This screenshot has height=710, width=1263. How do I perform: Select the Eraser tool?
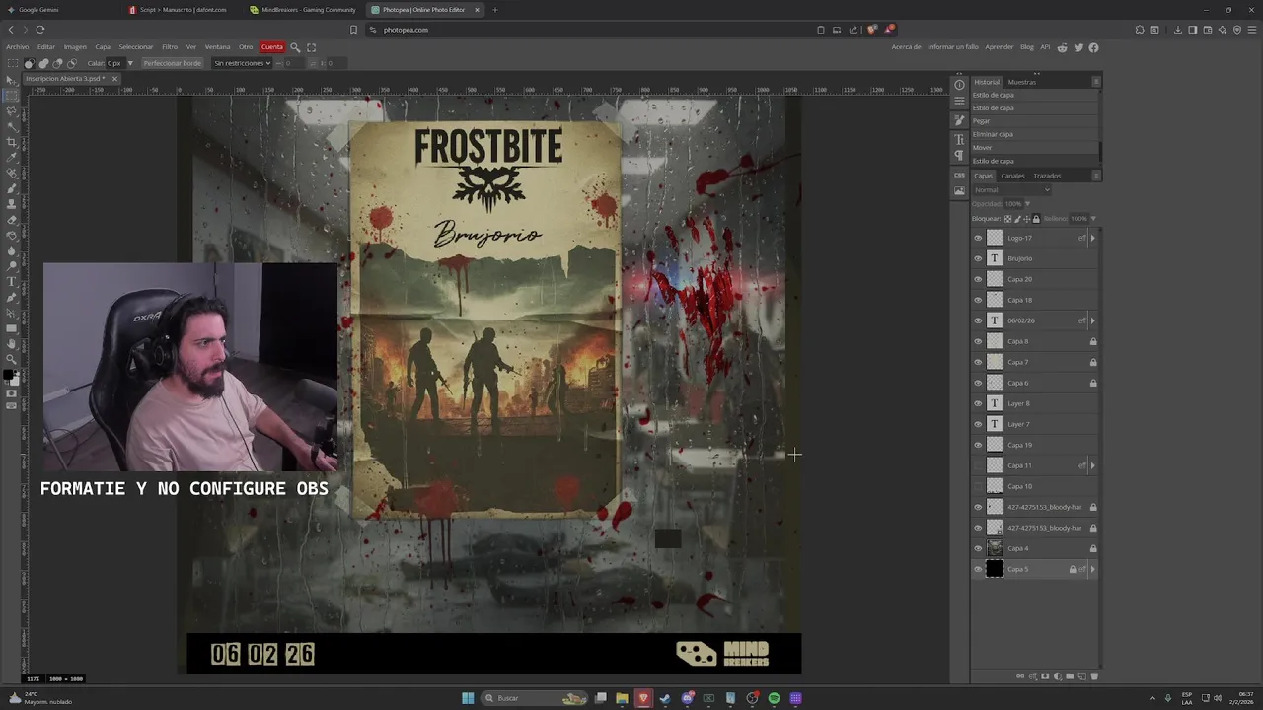[x=12, y=219]
